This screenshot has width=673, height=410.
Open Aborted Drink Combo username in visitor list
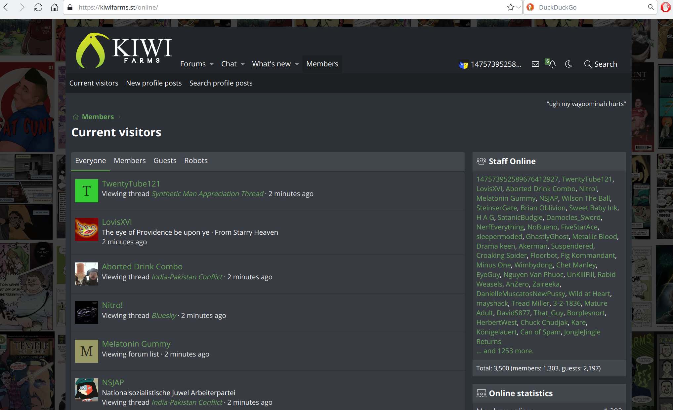142,267
